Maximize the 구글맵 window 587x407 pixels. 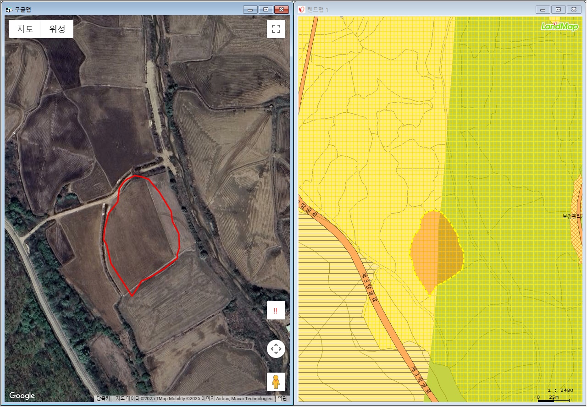tap(265, 10)
